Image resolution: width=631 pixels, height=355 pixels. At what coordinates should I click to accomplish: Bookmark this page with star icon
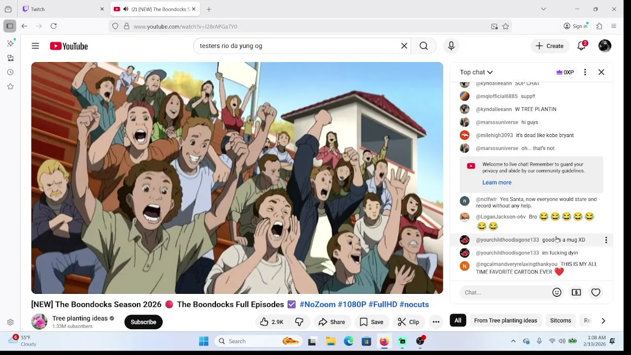[505, 26]
